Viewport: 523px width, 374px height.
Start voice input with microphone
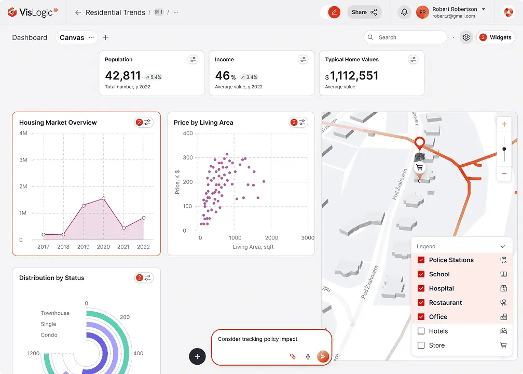[308, 356]
